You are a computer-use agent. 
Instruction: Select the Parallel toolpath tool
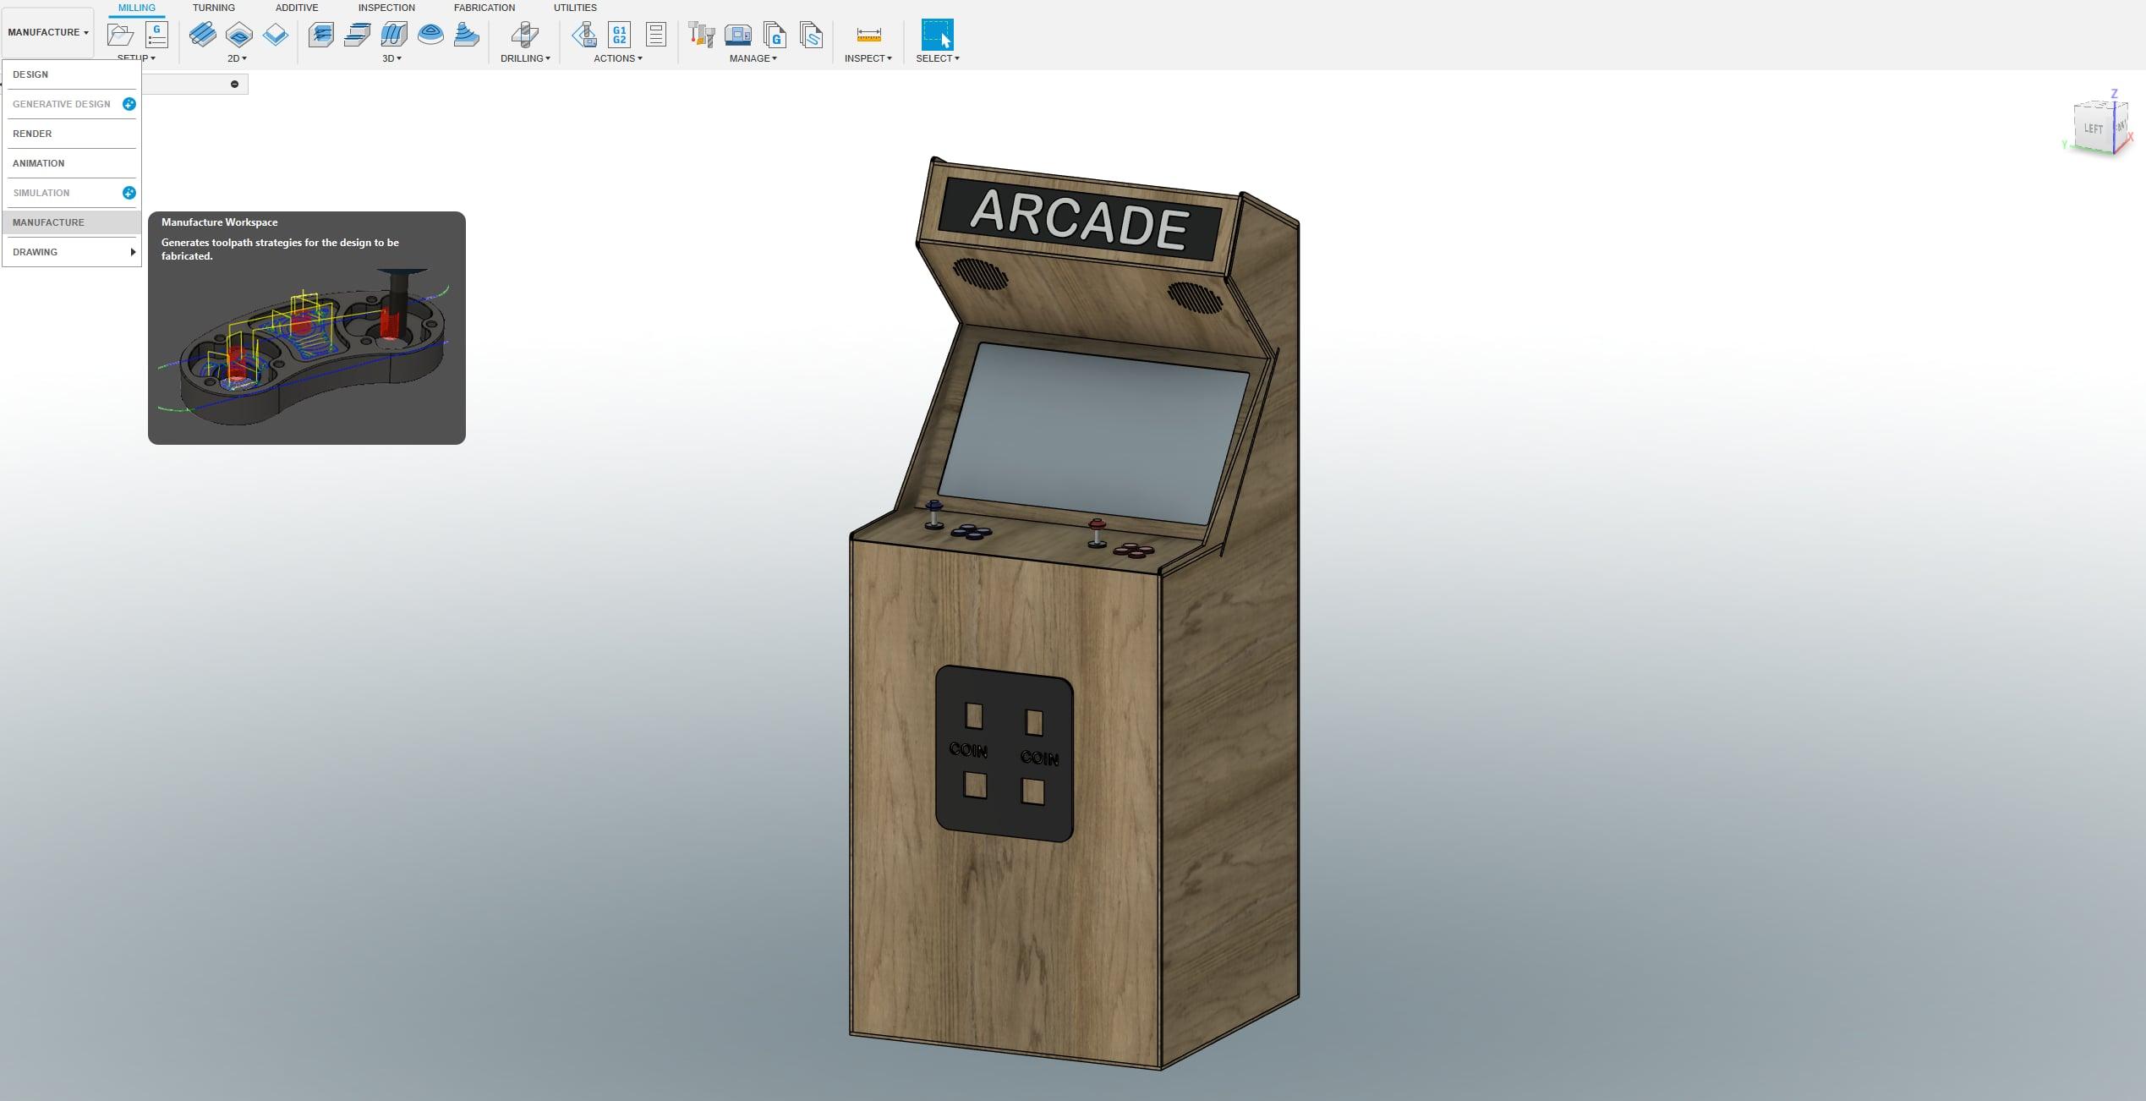(394, 35)
